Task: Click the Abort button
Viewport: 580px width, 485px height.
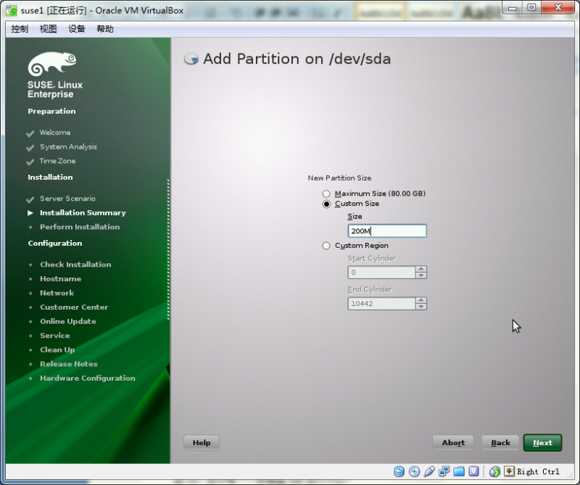Action: tap(452, 442)
